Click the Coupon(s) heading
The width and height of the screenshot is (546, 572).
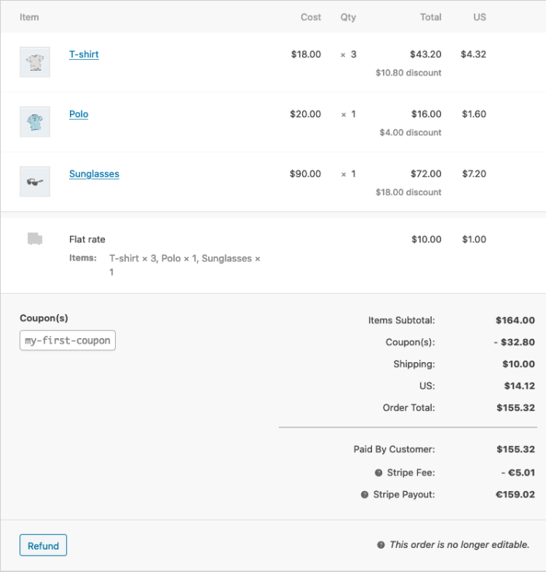point(43,318)
